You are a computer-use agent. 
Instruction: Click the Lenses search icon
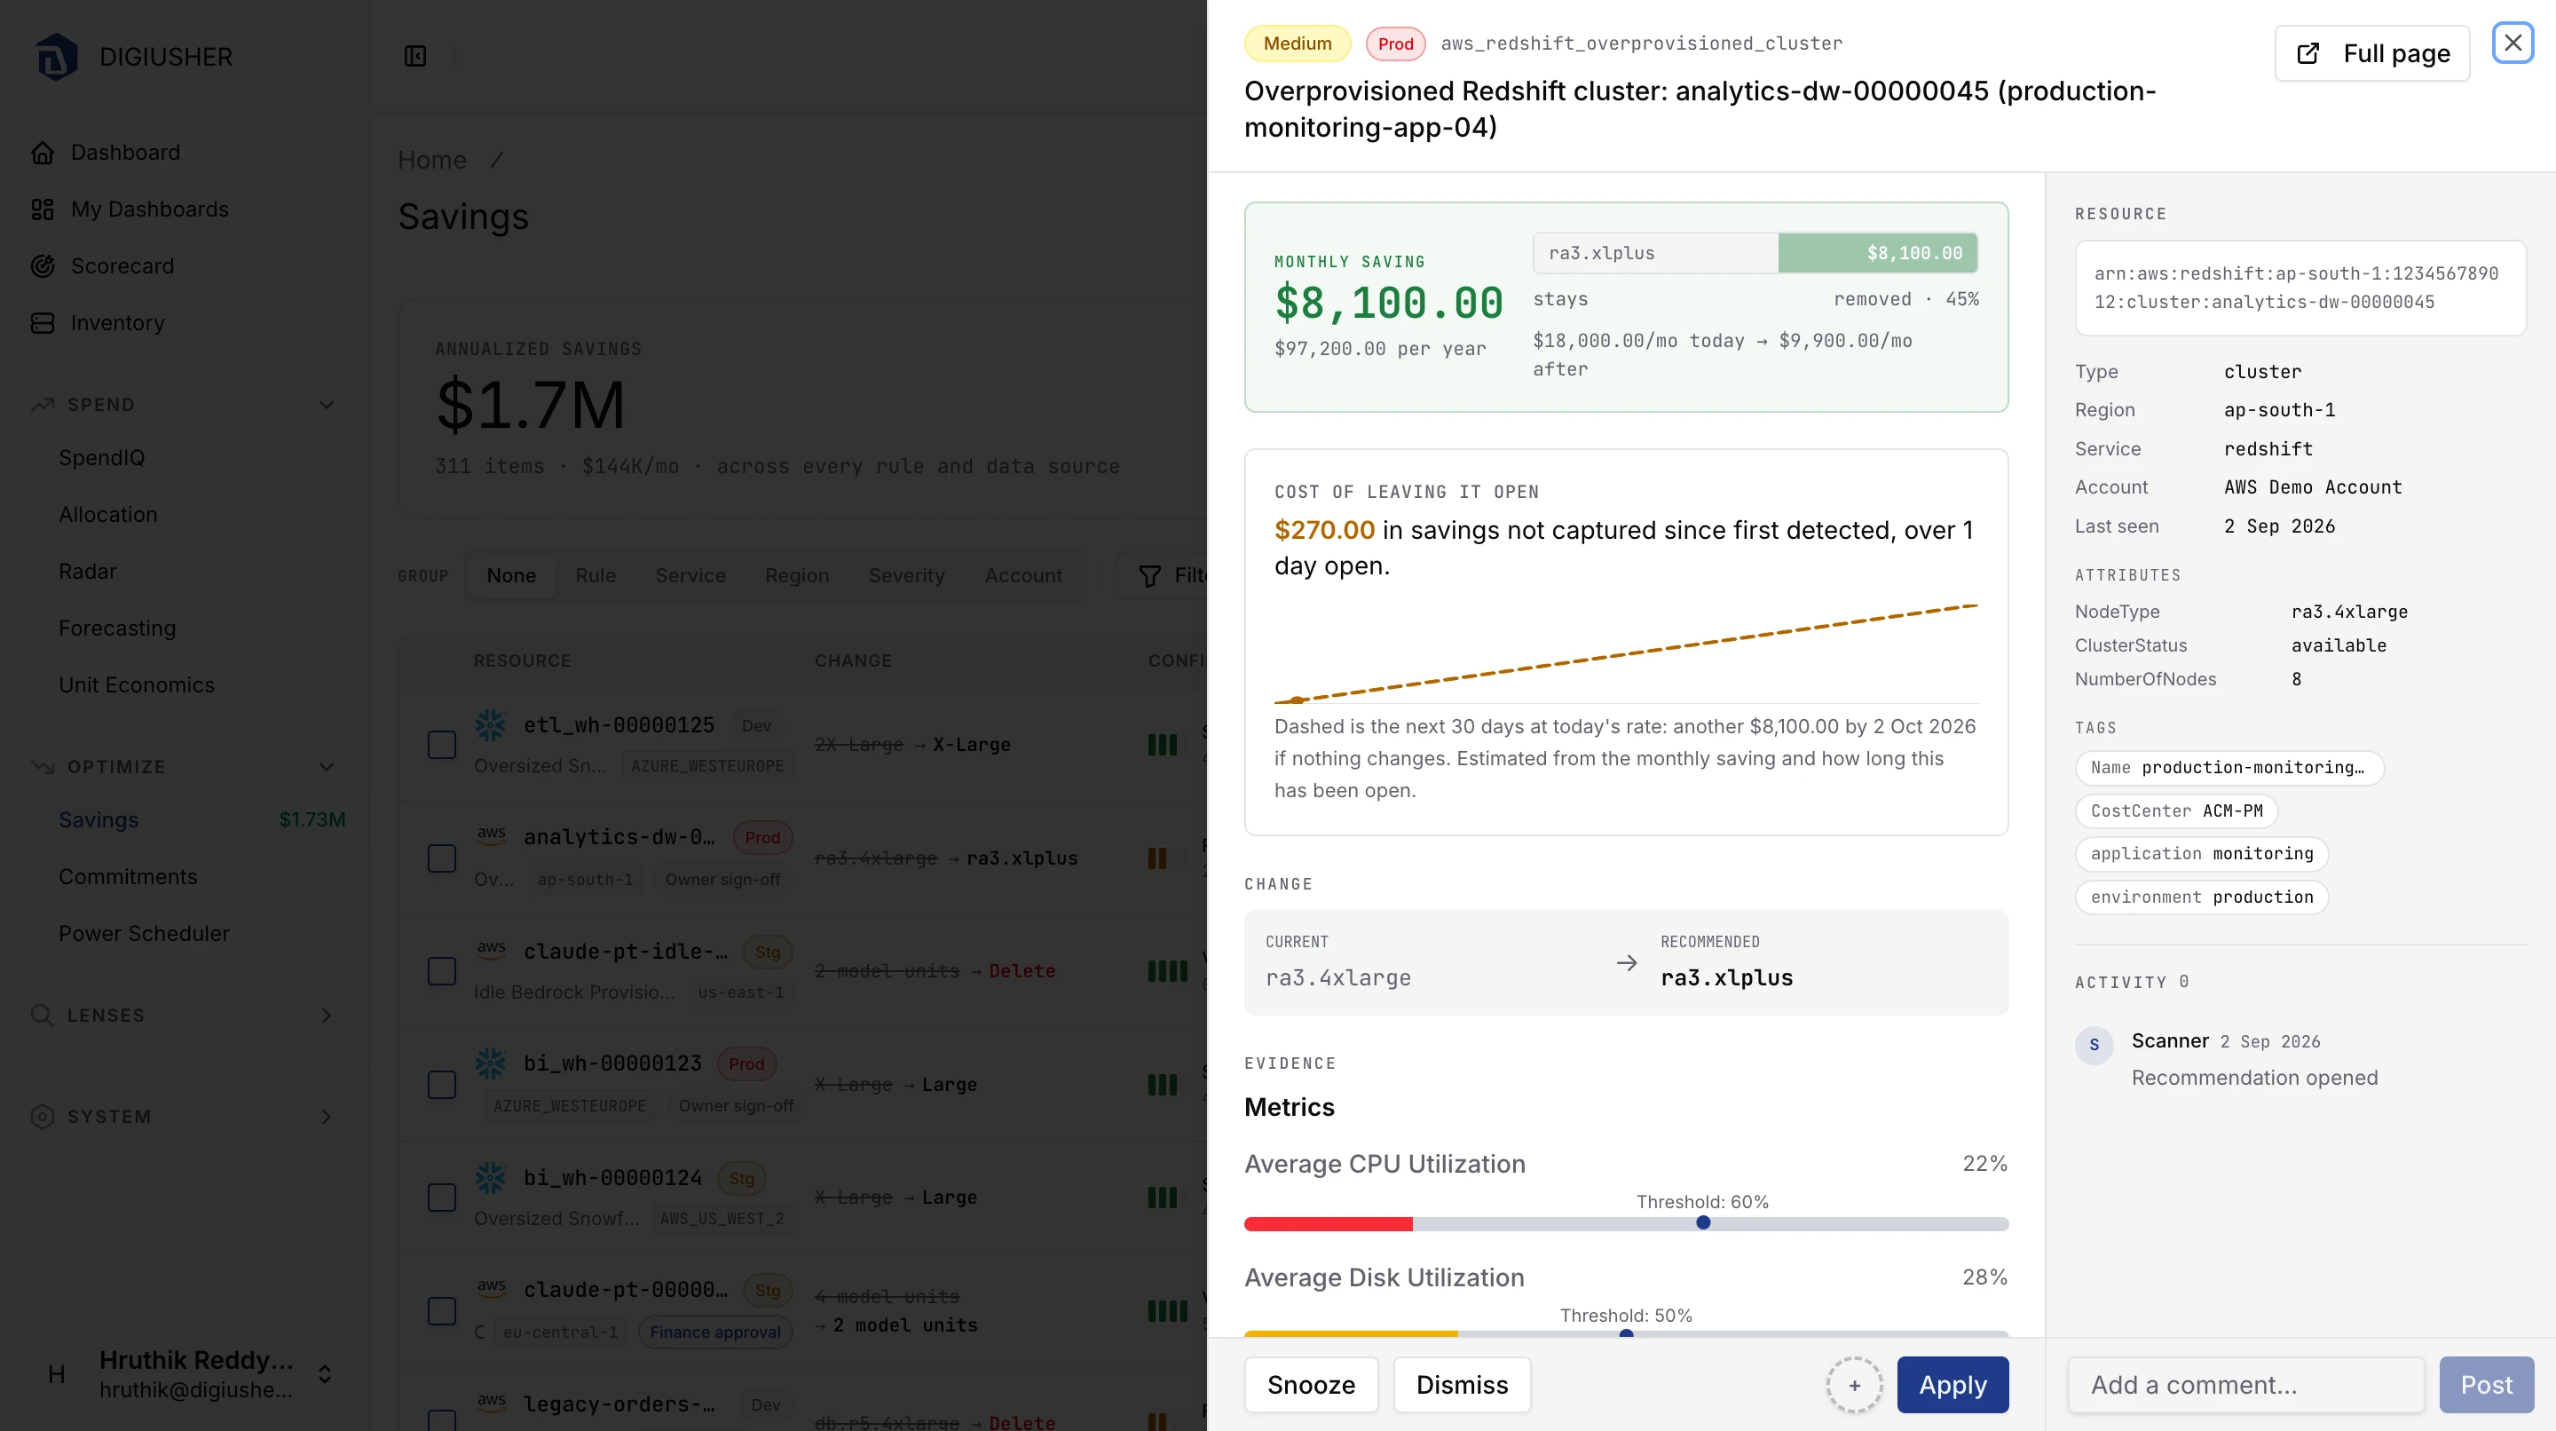pyautogui.click(x=42, y=1016)
